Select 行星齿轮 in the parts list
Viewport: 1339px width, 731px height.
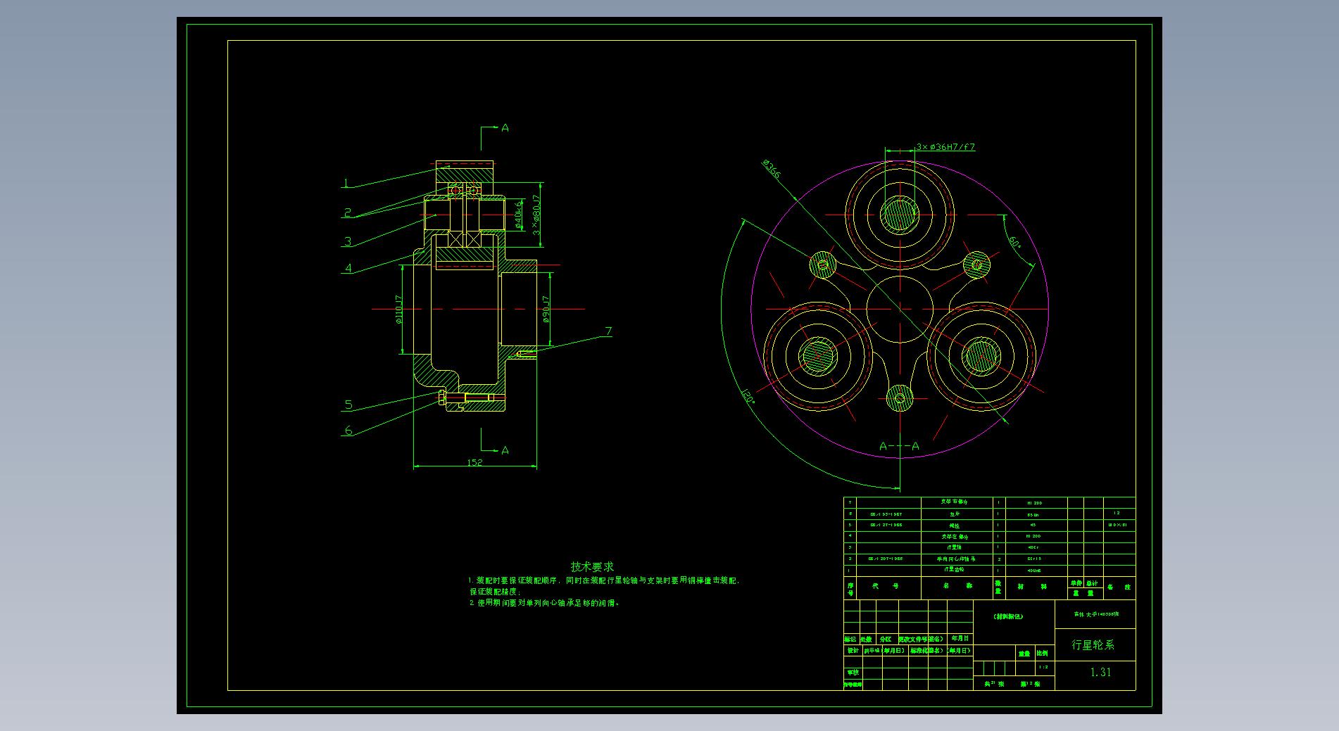pyautogui.click(x=954, y=570)
